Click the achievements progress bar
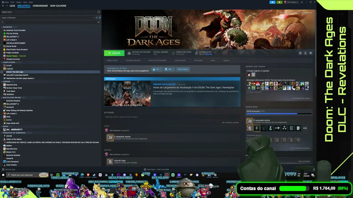Image resolution: width=353 pixels, height=198 pixels. coord(279,114)
